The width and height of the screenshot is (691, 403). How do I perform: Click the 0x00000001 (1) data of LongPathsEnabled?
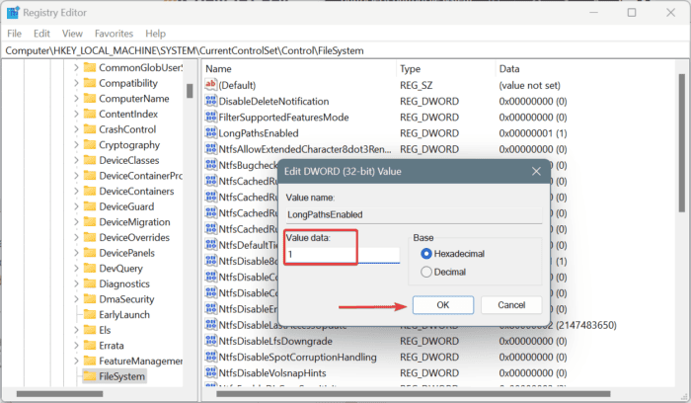(533, 132)
